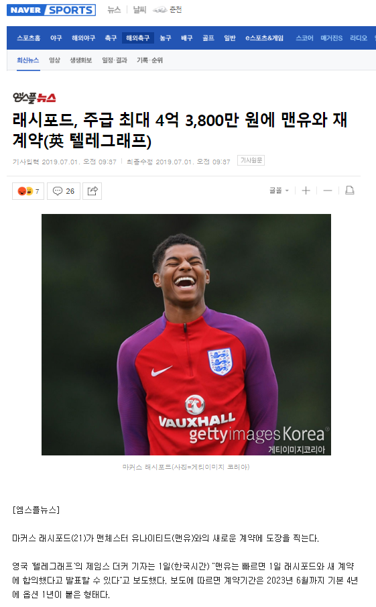Open the comments bubble showing 26
This screenshot has height=607, width=376.
64,191
